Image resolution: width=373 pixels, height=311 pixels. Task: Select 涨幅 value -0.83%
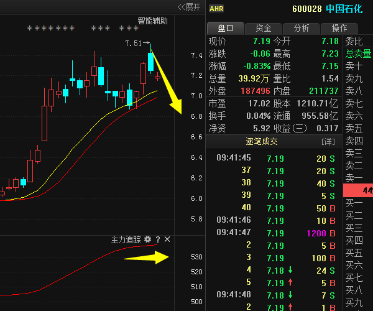point(257,66)
